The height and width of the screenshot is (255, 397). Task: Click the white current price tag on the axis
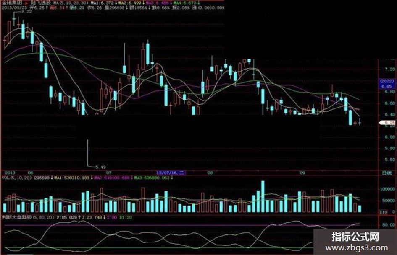click(x=387, y=123)
